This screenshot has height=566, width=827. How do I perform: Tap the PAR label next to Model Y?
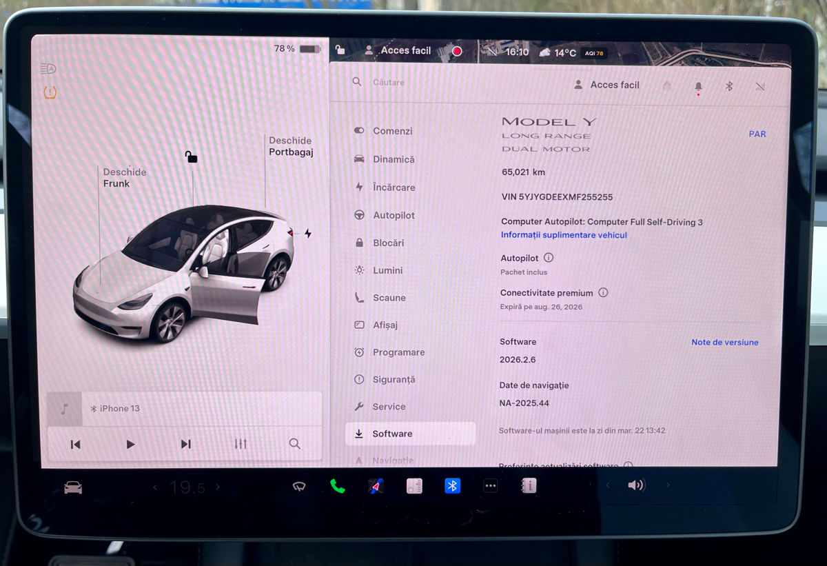click(x=757, y=134)
